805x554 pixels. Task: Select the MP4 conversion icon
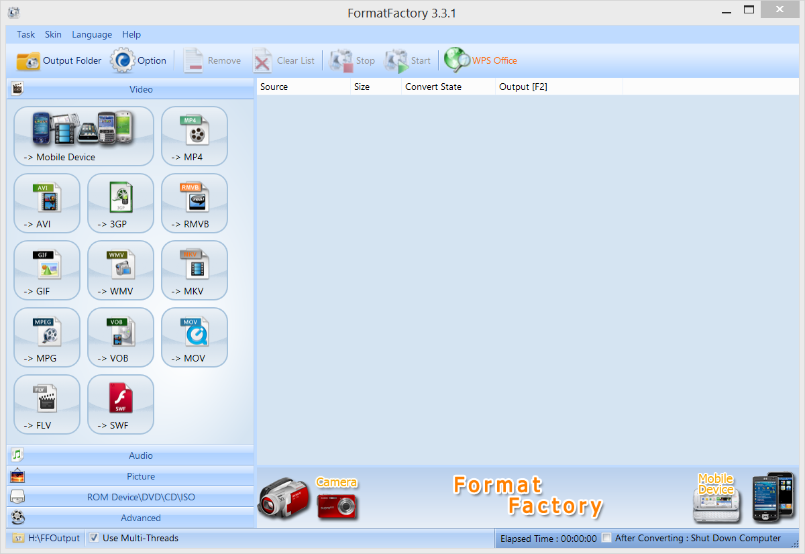[x=195, y=136]
